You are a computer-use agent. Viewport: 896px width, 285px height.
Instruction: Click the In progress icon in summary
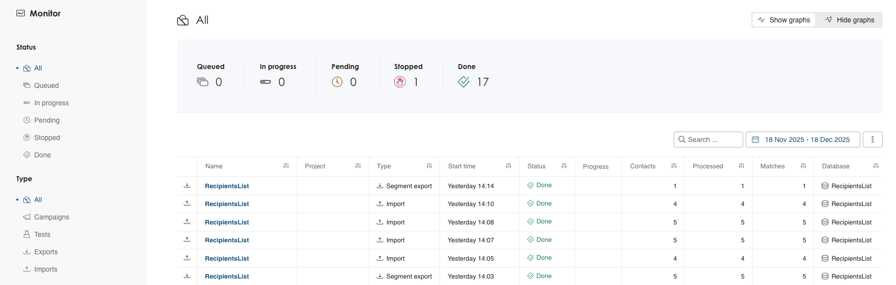(x=265, y=82)
